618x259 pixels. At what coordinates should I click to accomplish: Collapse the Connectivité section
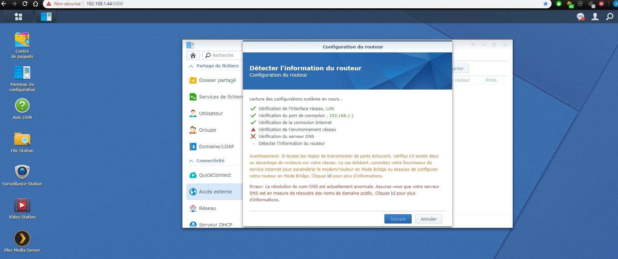pos(191,161)
